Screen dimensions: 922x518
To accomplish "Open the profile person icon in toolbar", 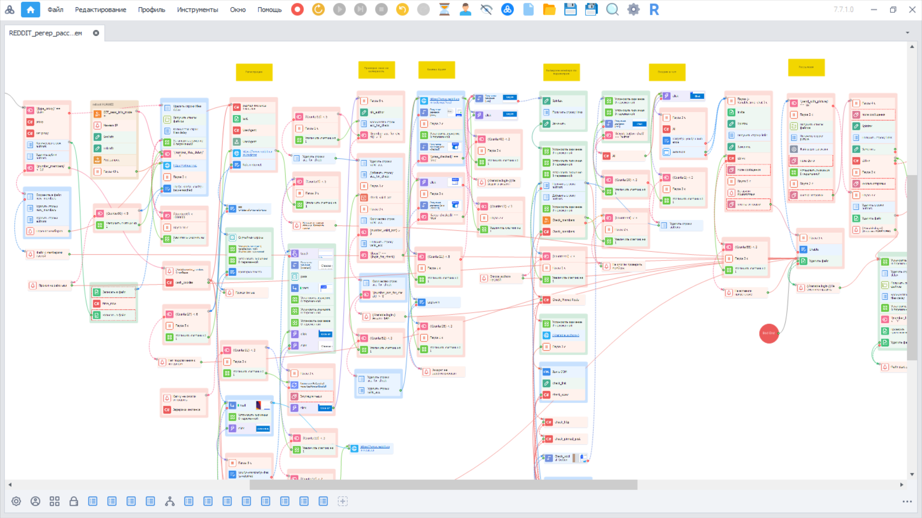I will [x=465, y=10].
